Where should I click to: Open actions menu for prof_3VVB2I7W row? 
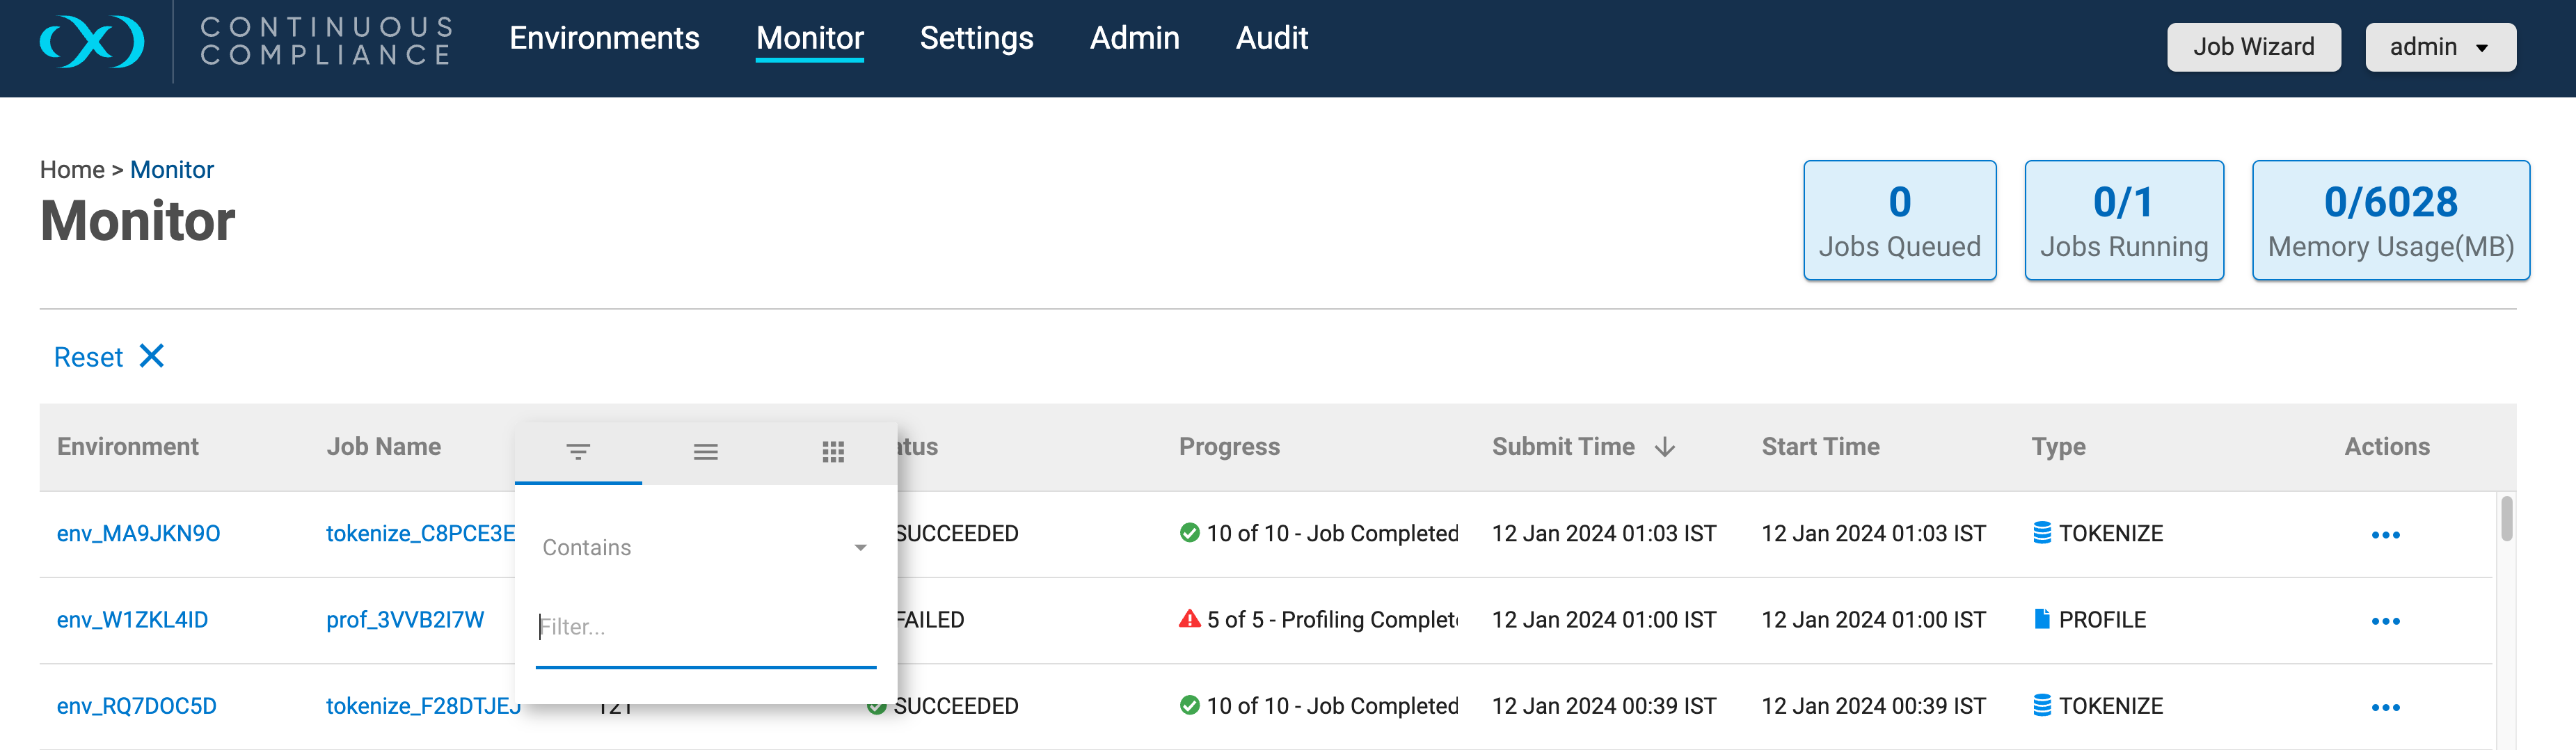[x=2386, y=621]
